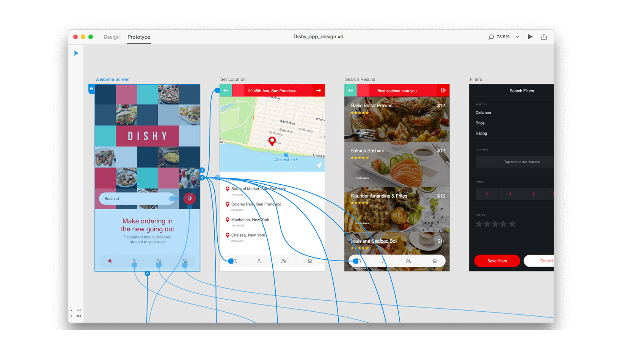
Task: Click the third dollar price option
Action: tap(534, 194)
